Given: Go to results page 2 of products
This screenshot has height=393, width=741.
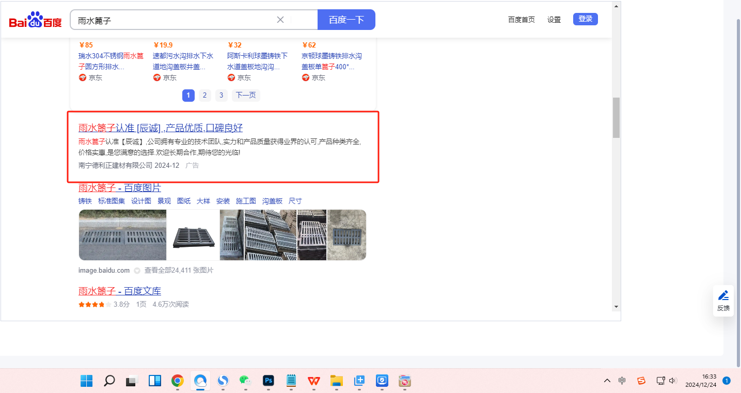Looking at the screenshot, I should coord(204,95).
